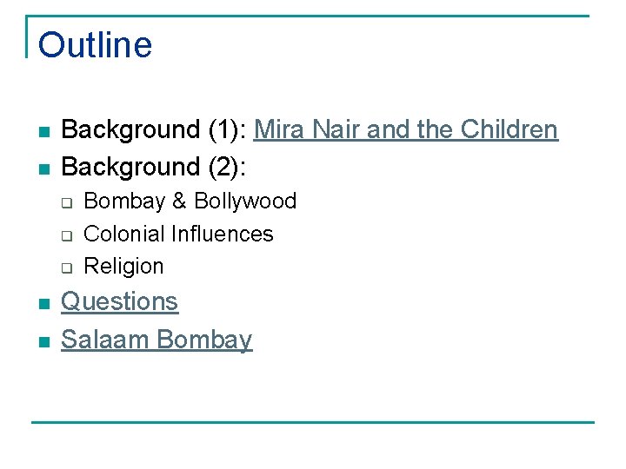Screen dimensions: 626x469
Task: Click the teal bullet beside Background (2)
Action: pyautogui.click(x=44, y=169)
